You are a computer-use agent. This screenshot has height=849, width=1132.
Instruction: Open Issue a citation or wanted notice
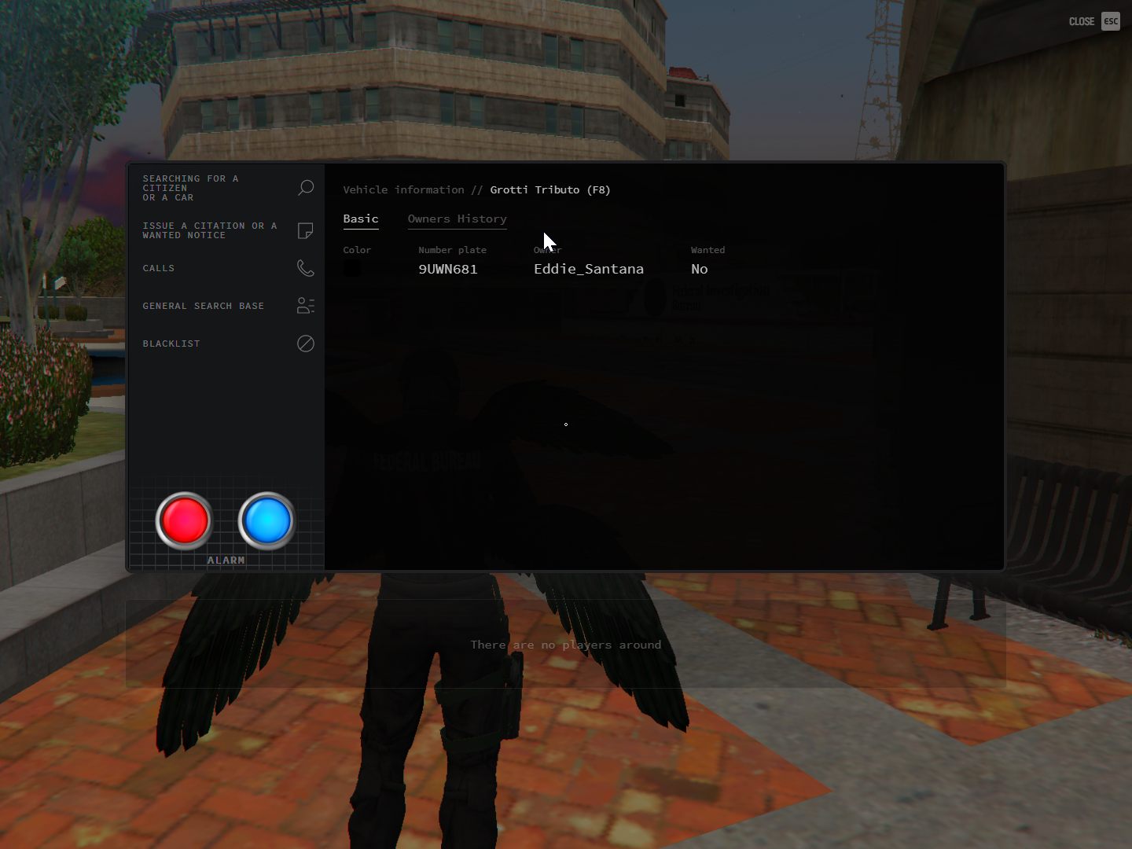[226, 230]
